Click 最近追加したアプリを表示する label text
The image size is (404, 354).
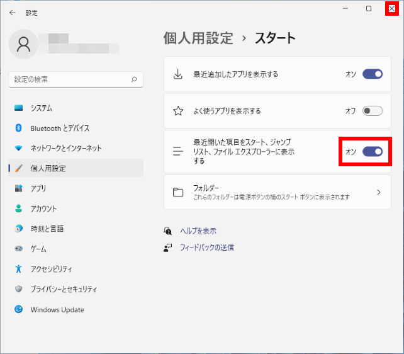[236, 74]
